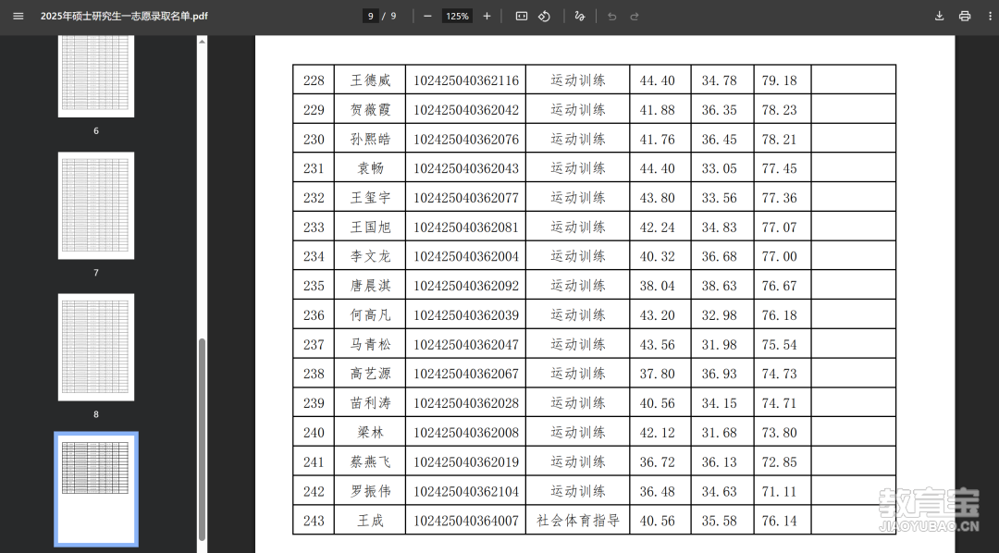
Task: Click total score 77.00
Action: coord(779,256)
